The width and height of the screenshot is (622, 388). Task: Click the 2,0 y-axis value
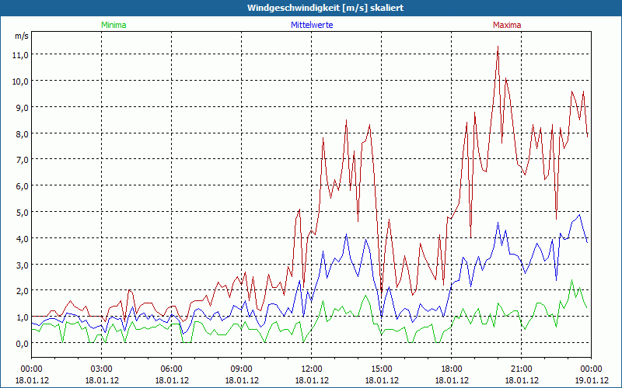pyautogui.click(x=23, y=291)
